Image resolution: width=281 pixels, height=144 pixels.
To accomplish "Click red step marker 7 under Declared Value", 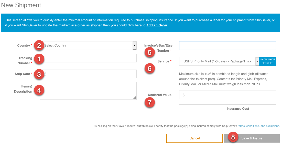I will coord(150,103).
